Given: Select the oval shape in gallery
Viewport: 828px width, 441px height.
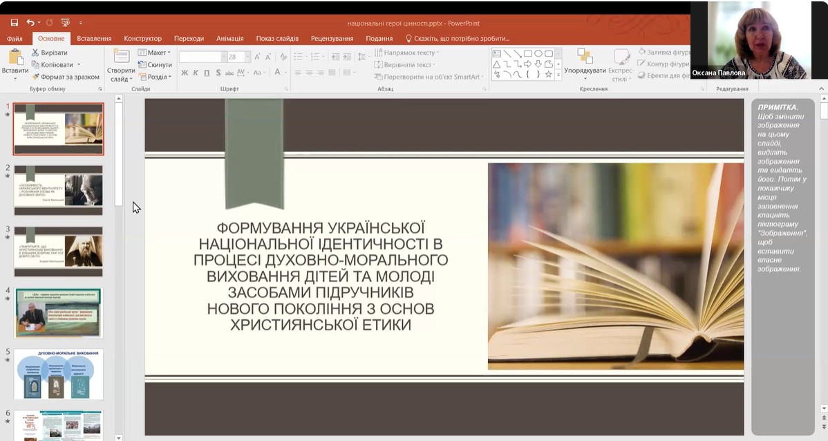Looking at the screenshot, I should [x=538, y=53].
